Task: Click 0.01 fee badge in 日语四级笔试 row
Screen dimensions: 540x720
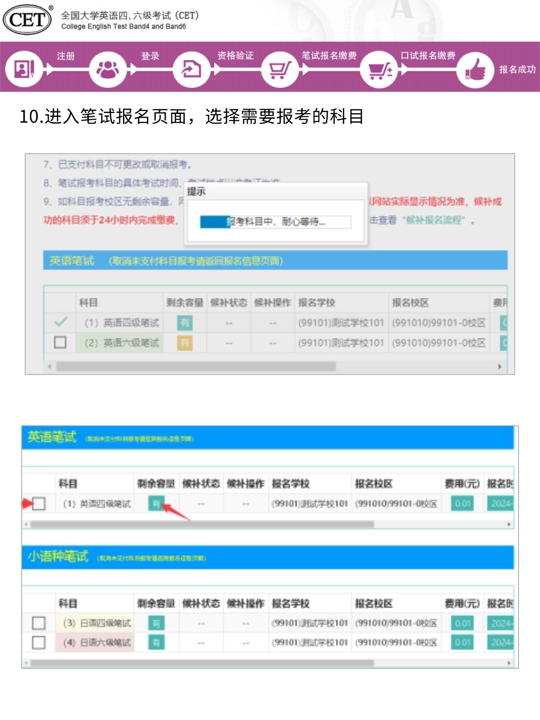Action: pyautogui.click(x=462, y=623)
